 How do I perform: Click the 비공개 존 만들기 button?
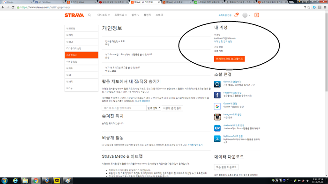(172, 108)
